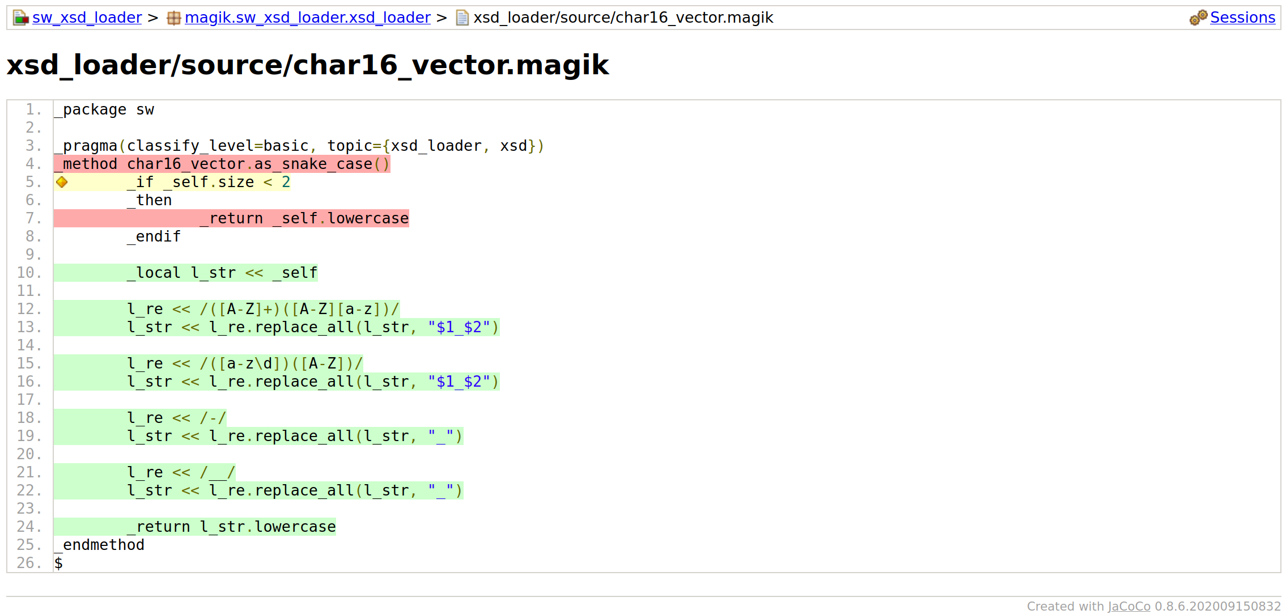Open the sw_xsd_loader breadcrumb link

pyautogui.click(x=87, y=18)
